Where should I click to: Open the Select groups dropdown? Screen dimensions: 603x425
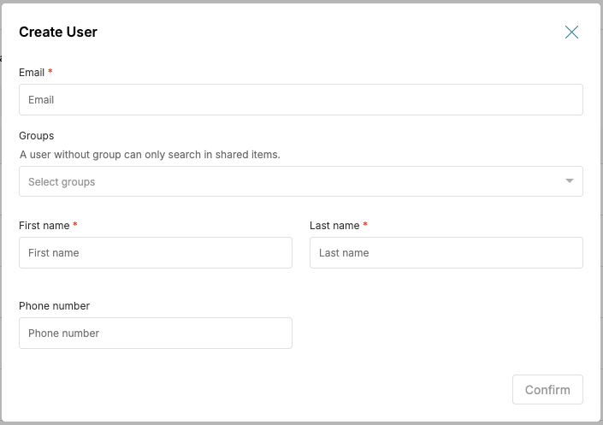[x=291, y=182]
